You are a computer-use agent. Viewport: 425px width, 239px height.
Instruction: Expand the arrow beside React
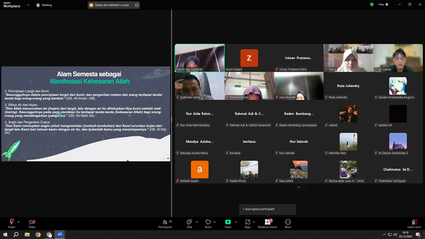[214, 222]
